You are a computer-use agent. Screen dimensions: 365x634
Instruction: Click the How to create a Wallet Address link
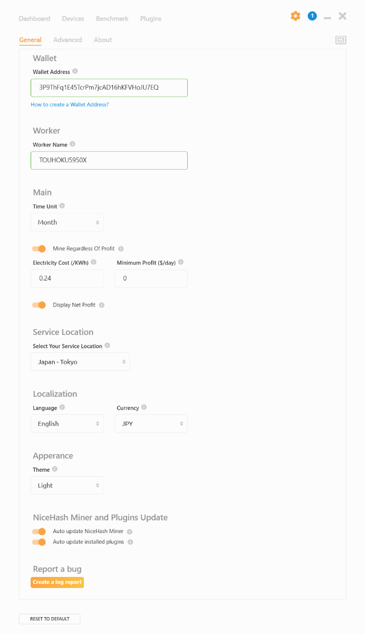(70, 105)
